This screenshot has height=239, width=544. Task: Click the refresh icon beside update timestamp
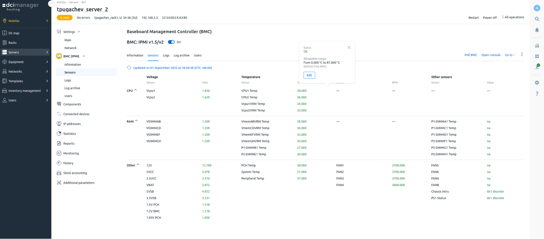pyautogui.click(x=129, y=68)
